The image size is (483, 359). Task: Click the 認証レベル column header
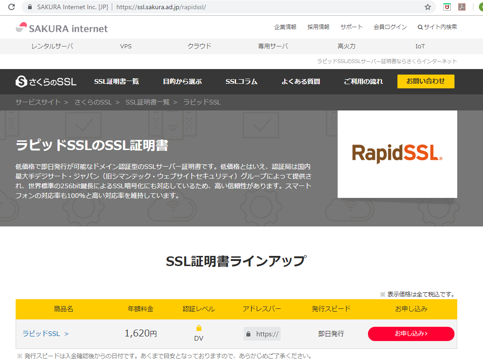(x=199, y=309)
